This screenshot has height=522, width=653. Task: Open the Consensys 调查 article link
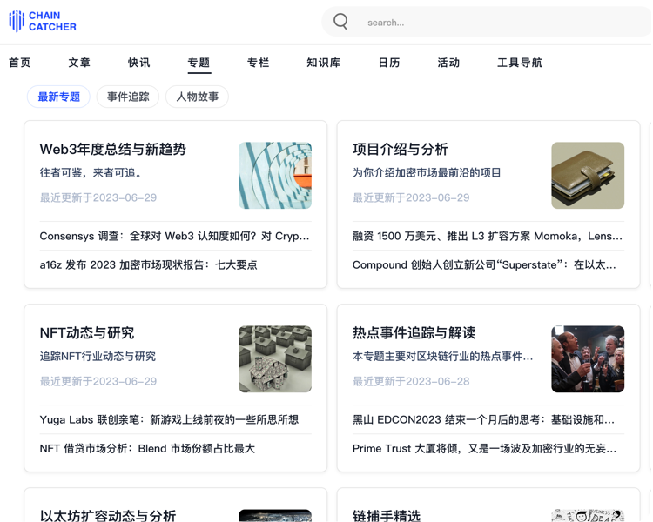[x=175, y=236]
